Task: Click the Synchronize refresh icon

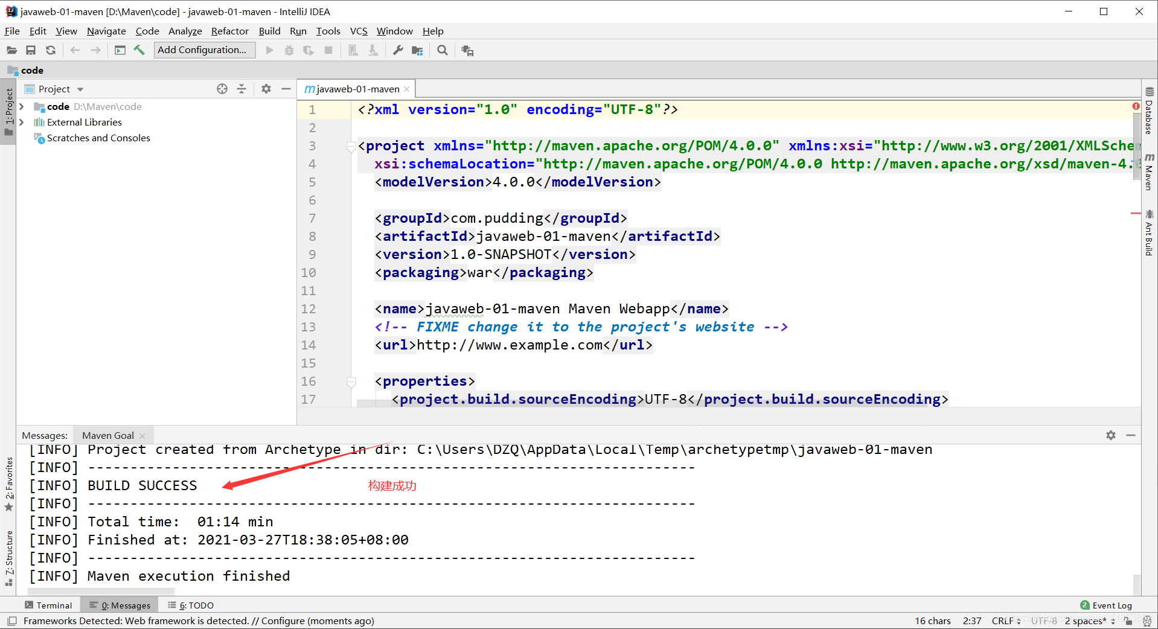Action: click(x=51, y=50)
